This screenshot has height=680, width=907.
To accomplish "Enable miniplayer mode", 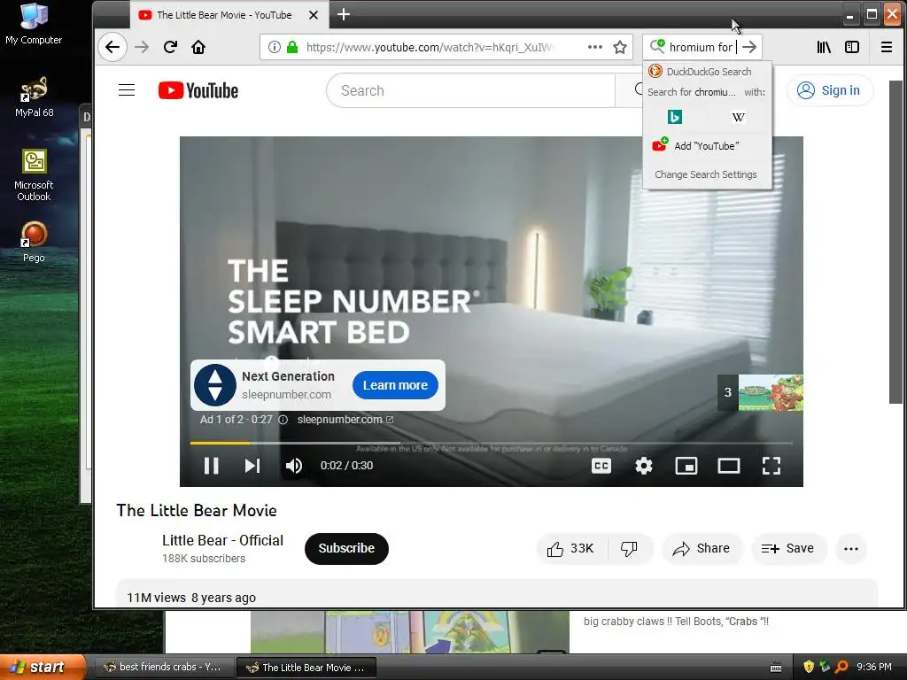I will [686, 466].
